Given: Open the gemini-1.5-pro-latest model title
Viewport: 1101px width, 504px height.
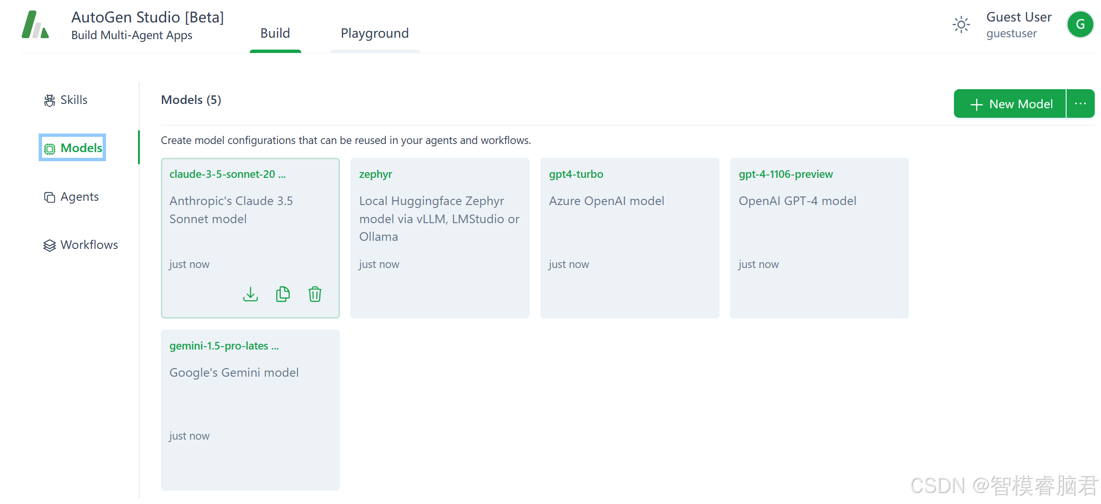Looking at the screenshot, I should [224, 346].
